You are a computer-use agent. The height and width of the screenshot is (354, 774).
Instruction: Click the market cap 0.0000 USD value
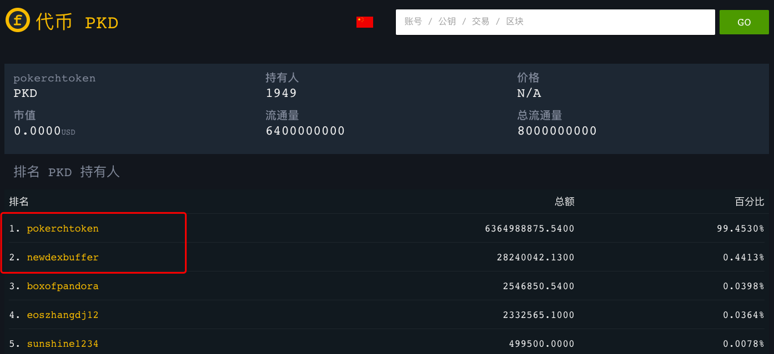click(44, 131)
